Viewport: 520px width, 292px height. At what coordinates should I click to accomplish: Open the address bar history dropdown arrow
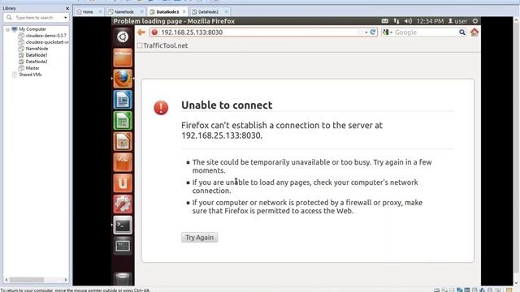tap(366, 32)
